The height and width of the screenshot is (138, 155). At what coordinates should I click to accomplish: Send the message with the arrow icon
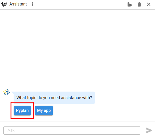149,130
